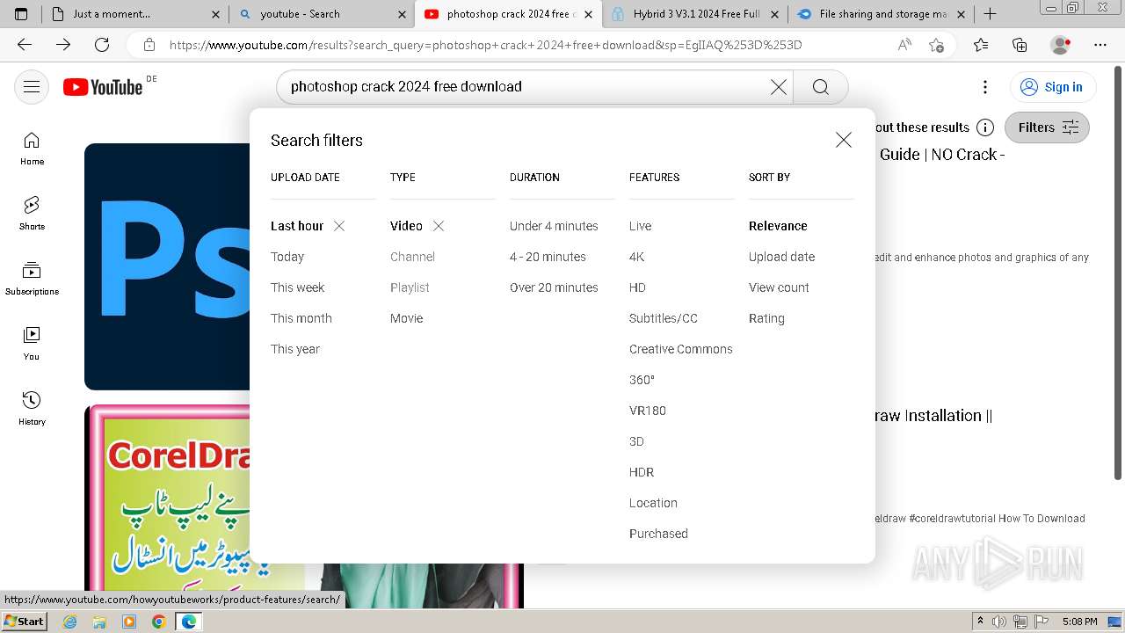Switch to File sharing and storage tab
Image resolution: width=1125 pixels, height=633 pixels.
coord(882,14)
